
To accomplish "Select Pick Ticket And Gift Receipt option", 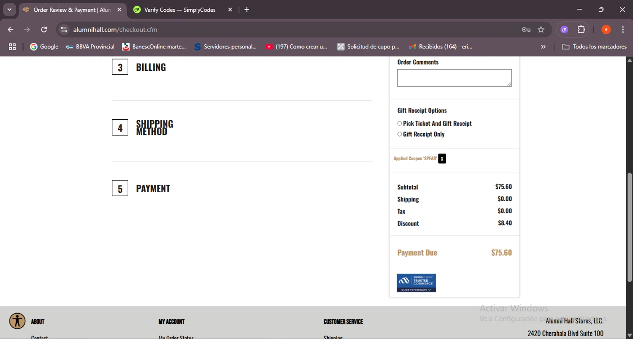I will (400, 124).
